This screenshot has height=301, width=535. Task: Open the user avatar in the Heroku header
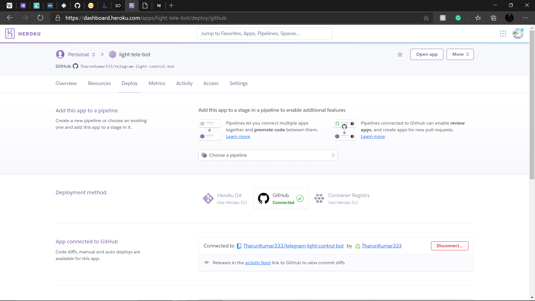point(518,34)
